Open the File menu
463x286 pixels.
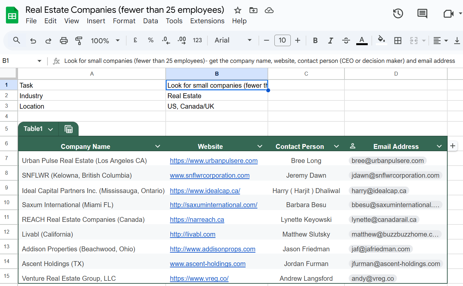click(31, 21)
